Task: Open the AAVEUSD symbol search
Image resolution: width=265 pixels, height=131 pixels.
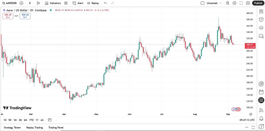Action: [9, 3]
